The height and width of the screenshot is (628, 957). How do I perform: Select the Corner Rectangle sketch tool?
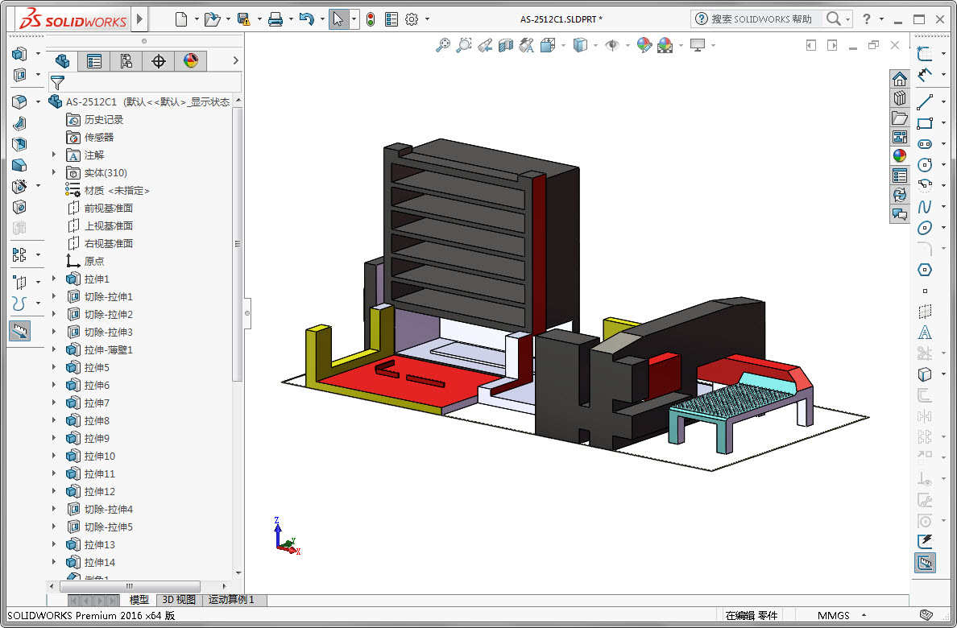pos(925,122)
